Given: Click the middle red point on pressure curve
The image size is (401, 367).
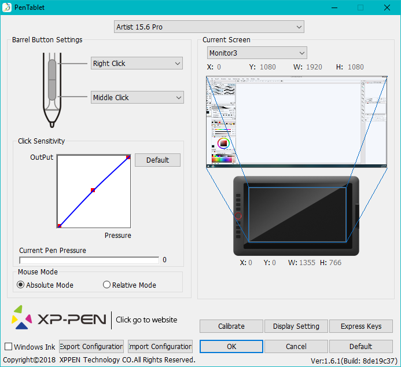Looking at the screenshot, I should click(x=93, y=190).
